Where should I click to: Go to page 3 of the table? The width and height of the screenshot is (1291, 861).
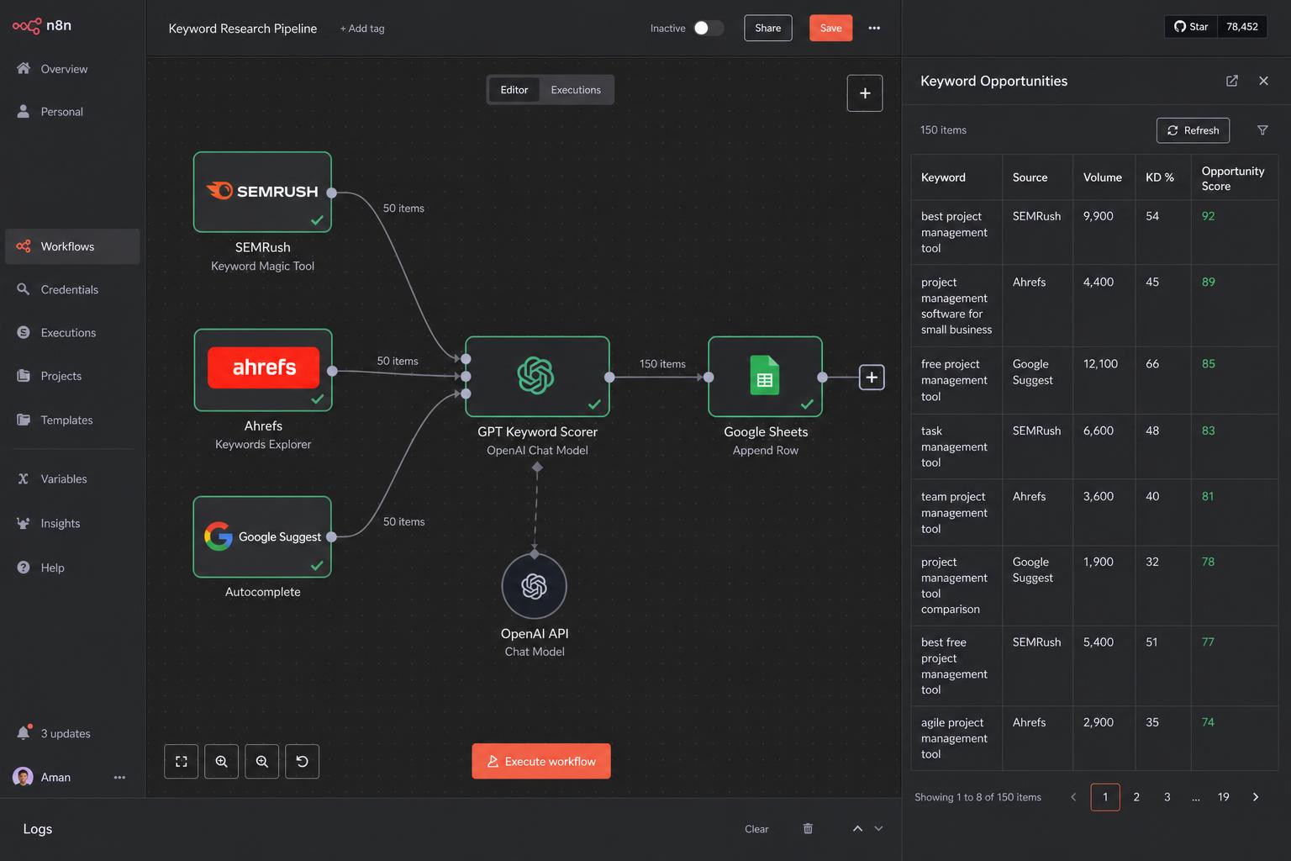(x=1167, y=797)
